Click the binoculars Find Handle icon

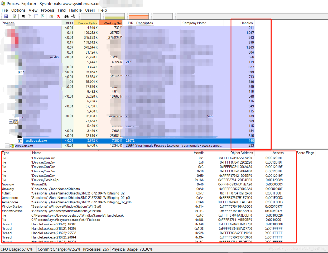pos(67,16)
